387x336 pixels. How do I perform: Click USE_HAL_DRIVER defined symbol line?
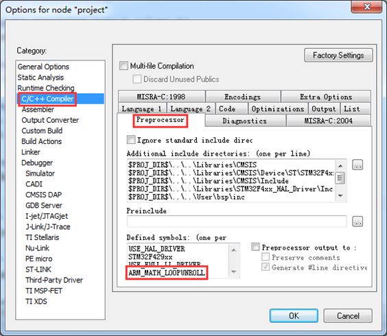pos(156,248)
